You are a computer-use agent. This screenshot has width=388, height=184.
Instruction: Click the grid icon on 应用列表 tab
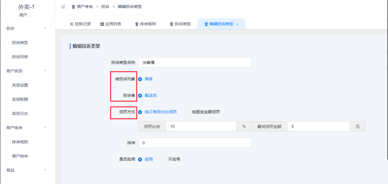[x=102, y=24]
